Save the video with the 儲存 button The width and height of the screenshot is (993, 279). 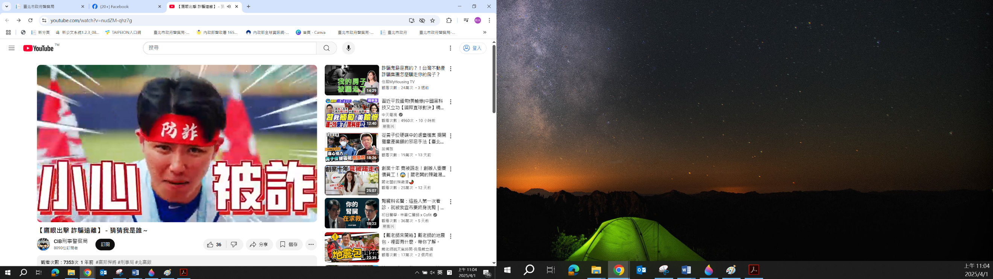coord(289,244)
